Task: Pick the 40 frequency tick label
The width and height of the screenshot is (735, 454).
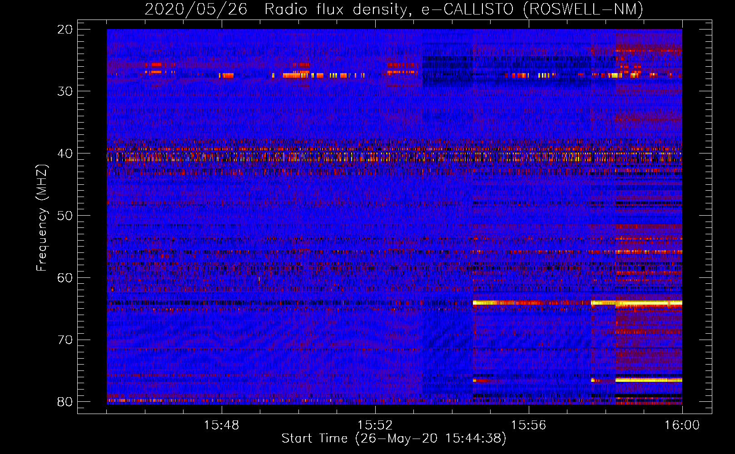Action: [65, 153]
